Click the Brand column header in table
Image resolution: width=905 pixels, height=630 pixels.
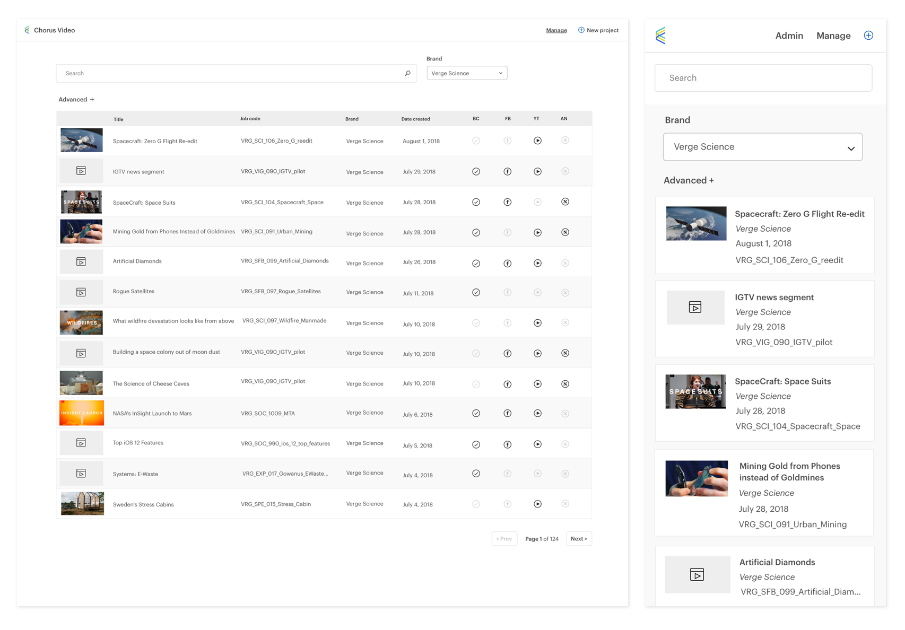point(352,119)
